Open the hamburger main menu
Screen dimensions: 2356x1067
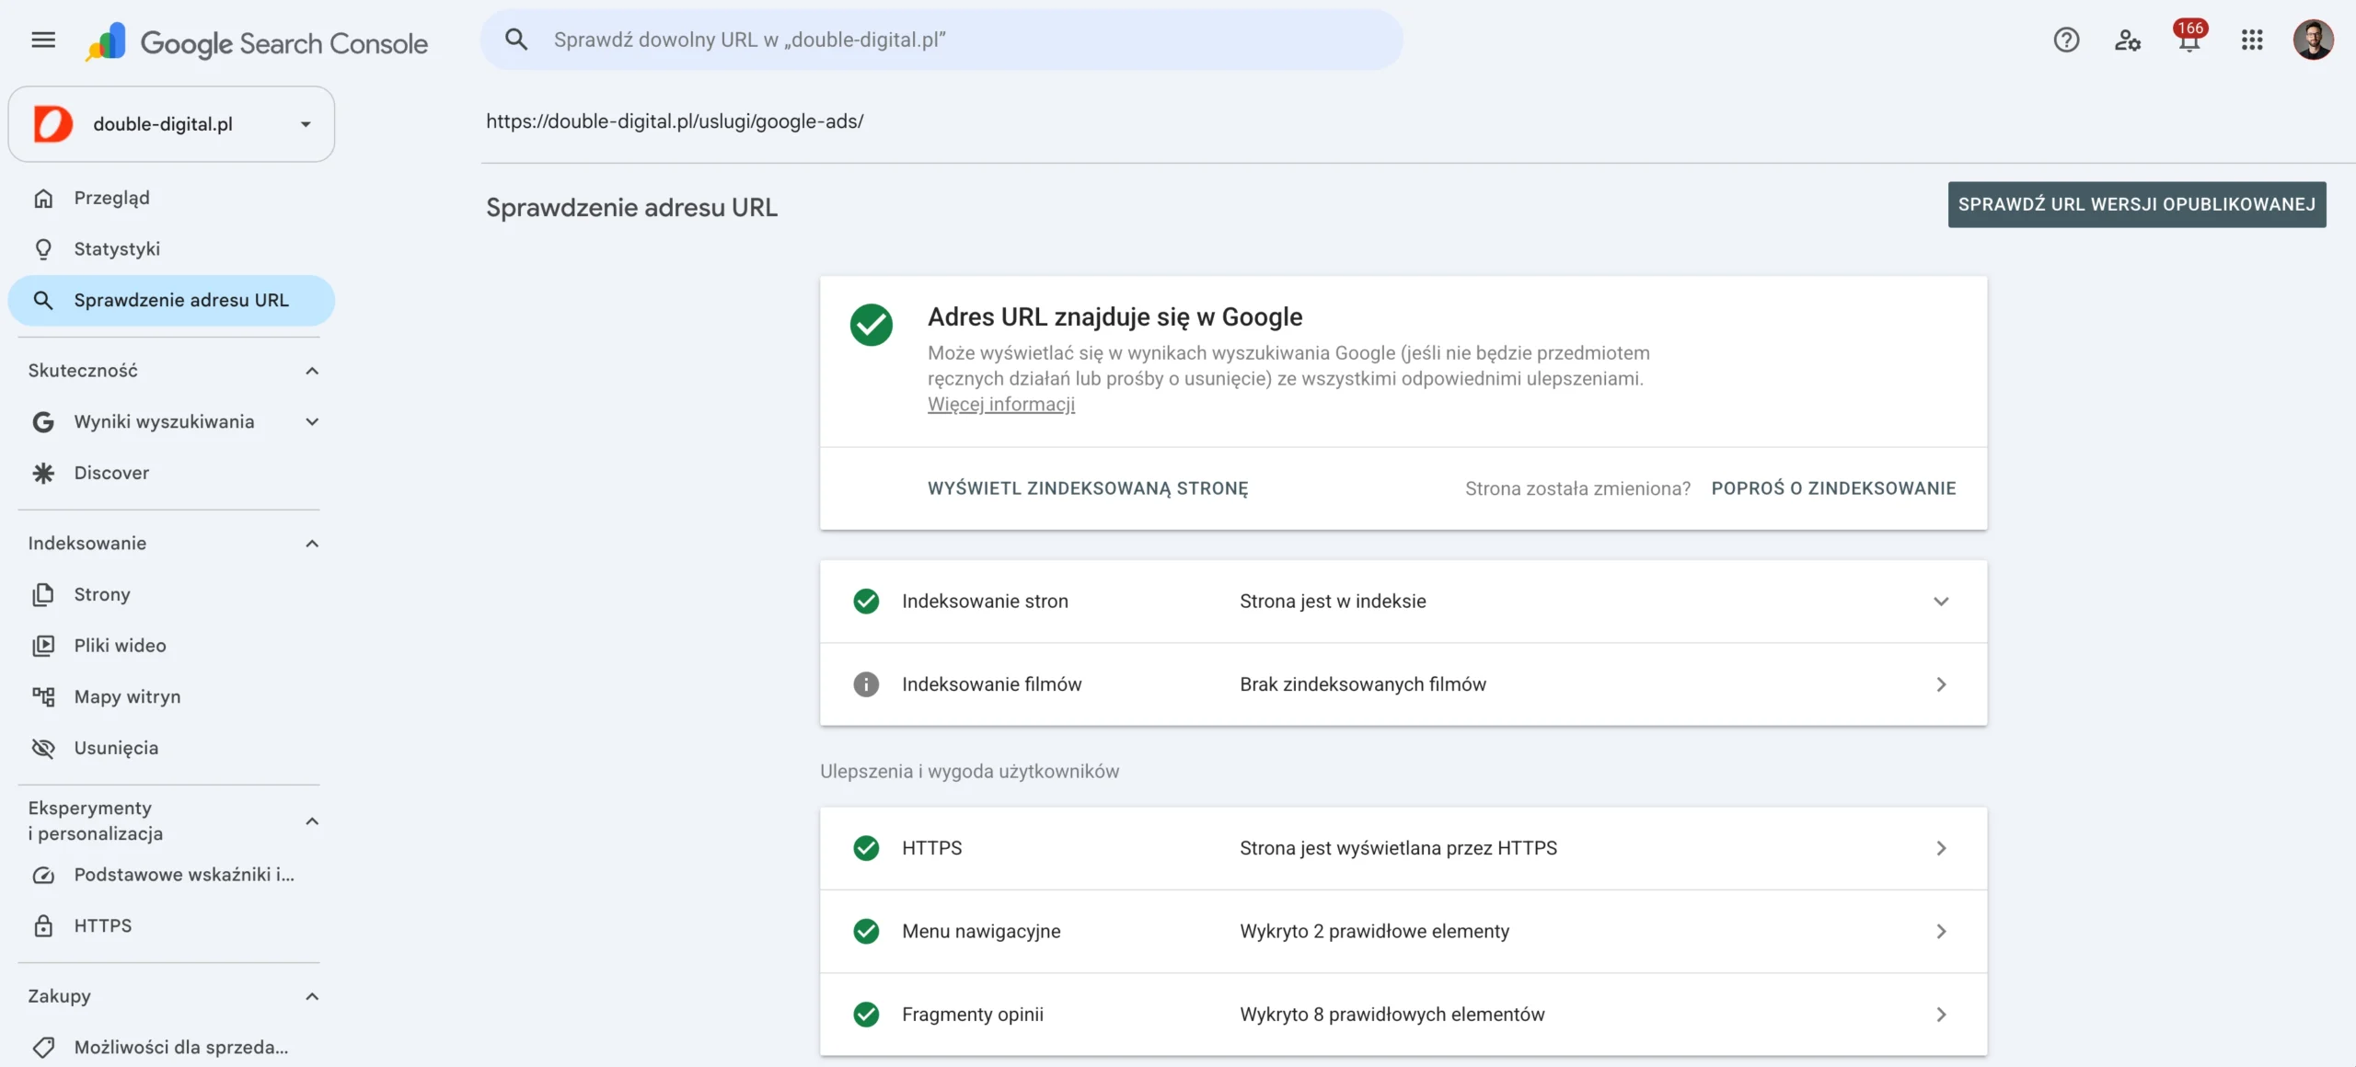click(43, 40)
